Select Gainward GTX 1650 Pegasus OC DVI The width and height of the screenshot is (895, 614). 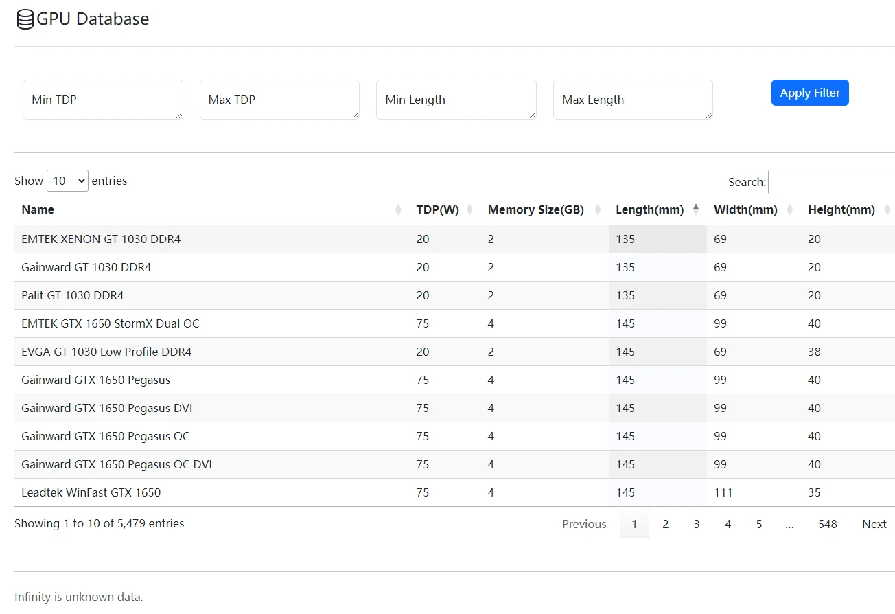(x=117, y=464)
